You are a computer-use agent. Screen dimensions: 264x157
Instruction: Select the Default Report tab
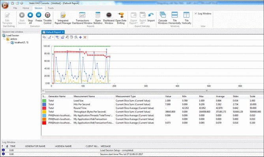pos(53,32)
